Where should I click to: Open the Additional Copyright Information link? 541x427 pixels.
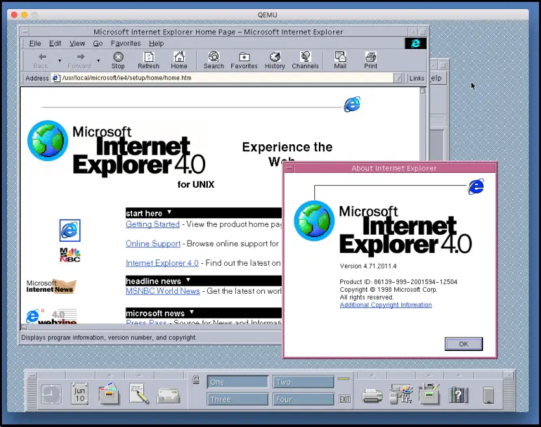tap(386, 305)
